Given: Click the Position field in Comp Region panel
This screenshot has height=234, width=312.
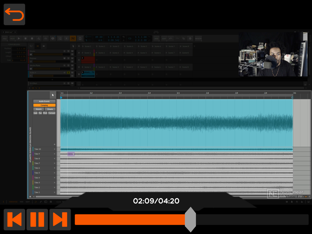Looking at the screenshot, I should pos(19,48).
